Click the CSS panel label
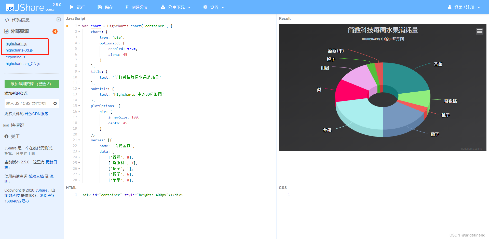Viewport: 489px width, 239px height. 283,188
